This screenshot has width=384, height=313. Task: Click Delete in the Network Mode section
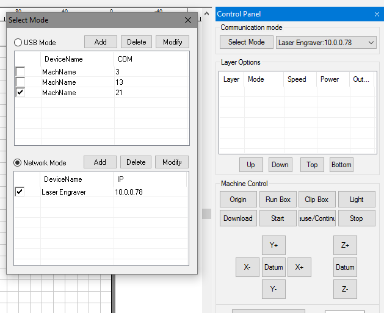[x=136, y=162]
